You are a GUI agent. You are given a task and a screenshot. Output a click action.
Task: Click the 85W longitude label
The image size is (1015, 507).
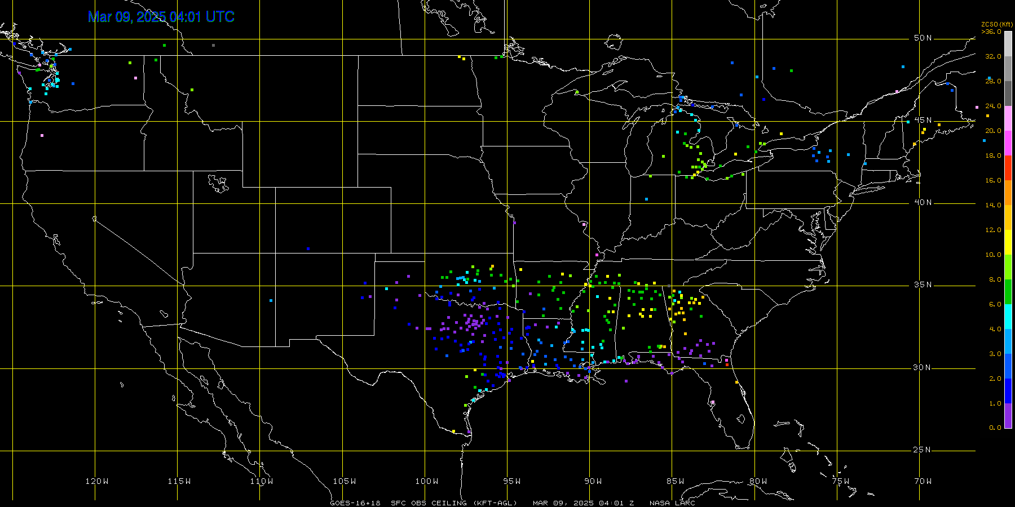pos(676,481)
